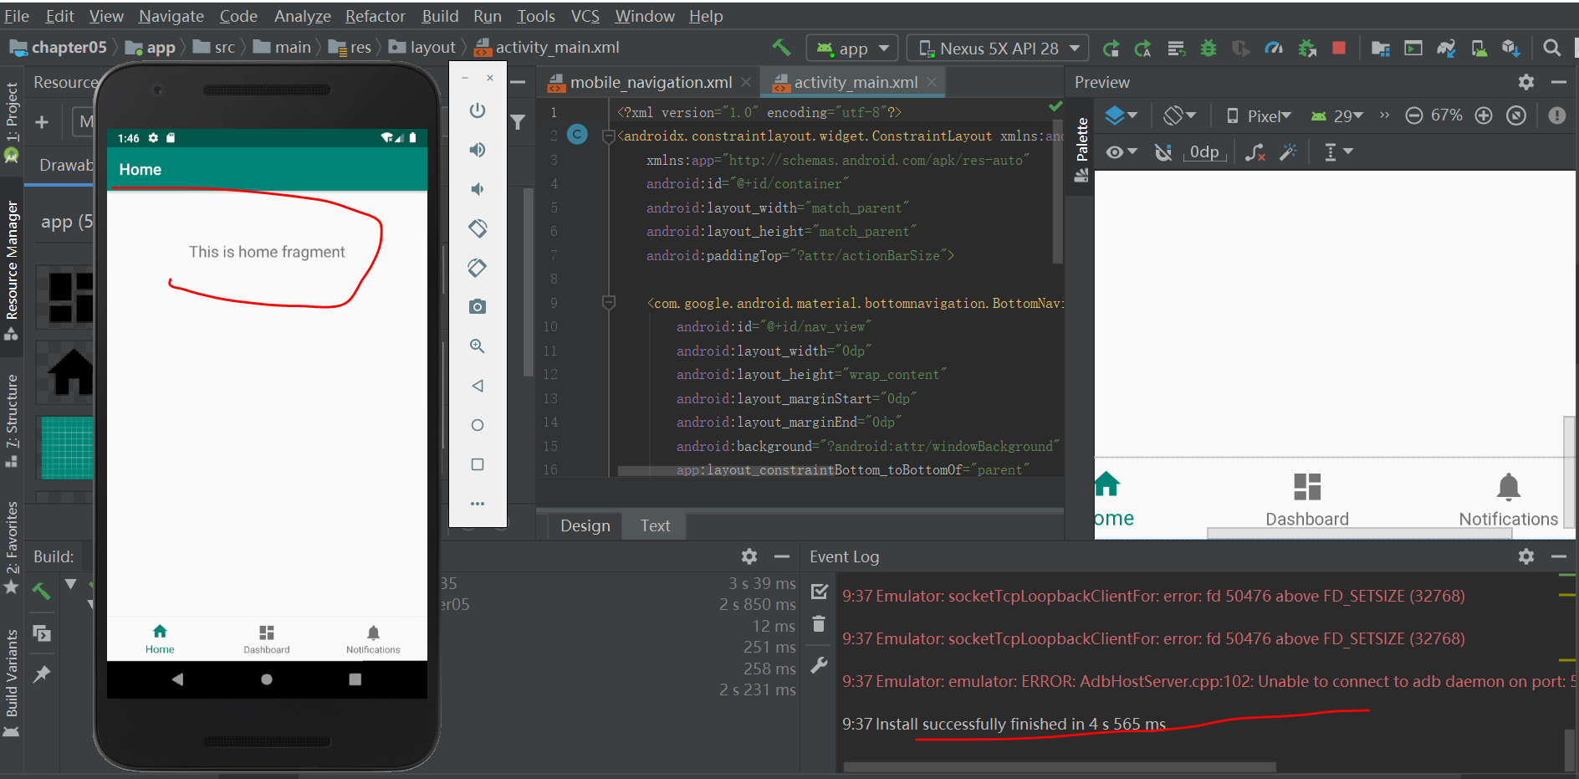The height and width of the screenshot is (779, 1579).
Task: Open emulator extended controls three dots
Action: click(x=478, y=504)
